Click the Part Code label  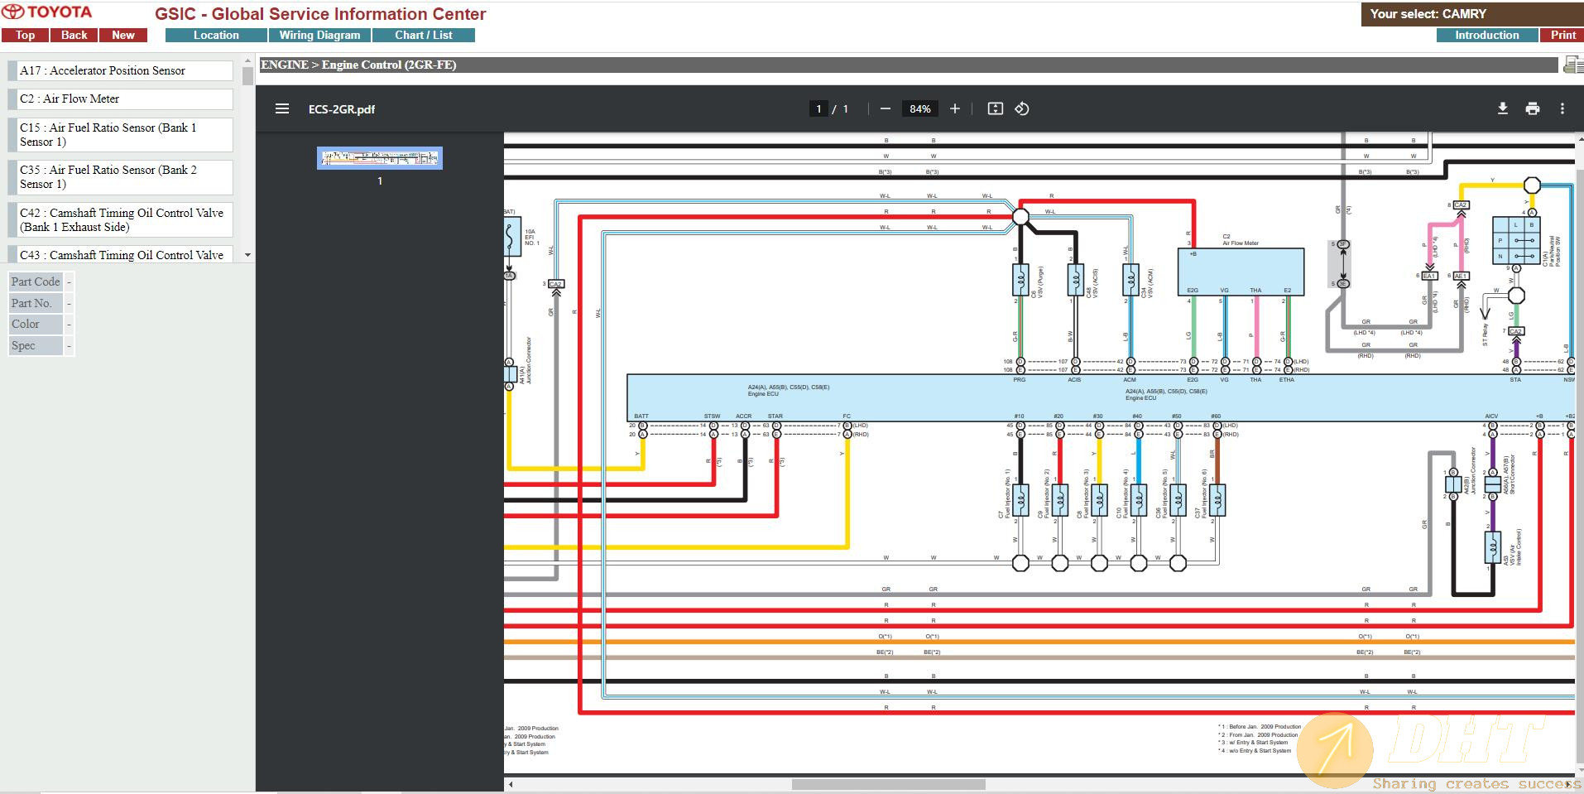coord(36,282)
